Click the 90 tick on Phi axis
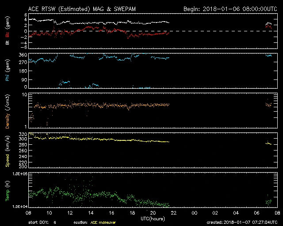The height and width of the screenshot is (226, 283). [24, 79]
